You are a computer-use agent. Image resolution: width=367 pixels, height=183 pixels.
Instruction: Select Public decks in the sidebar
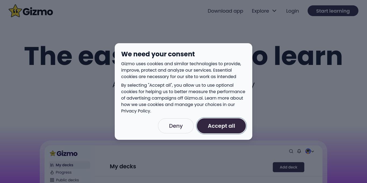pos(67,180)
